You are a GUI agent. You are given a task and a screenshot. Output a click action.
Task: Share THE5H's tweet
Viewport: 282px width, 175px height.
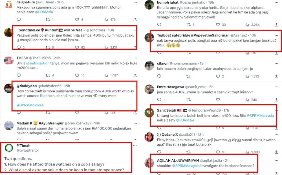click(135, 75)
